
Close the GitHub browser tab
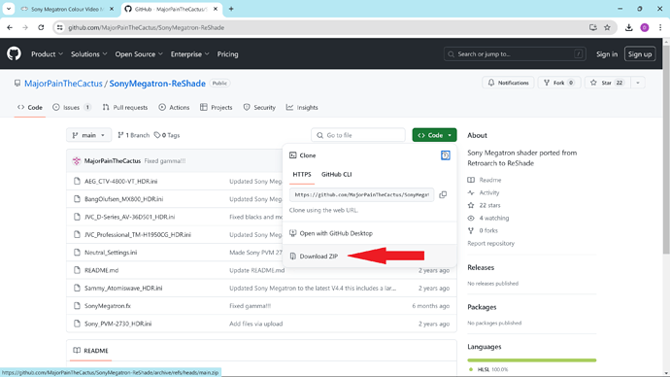pos(216,9)
